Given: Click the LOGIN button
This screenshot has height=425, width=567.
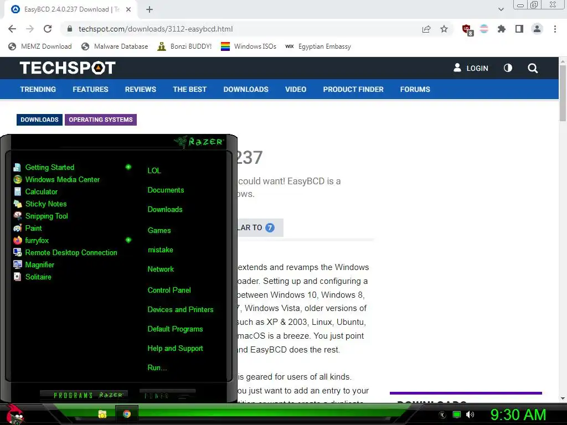Looking at the screenshot, I should [x=471, y=68].
